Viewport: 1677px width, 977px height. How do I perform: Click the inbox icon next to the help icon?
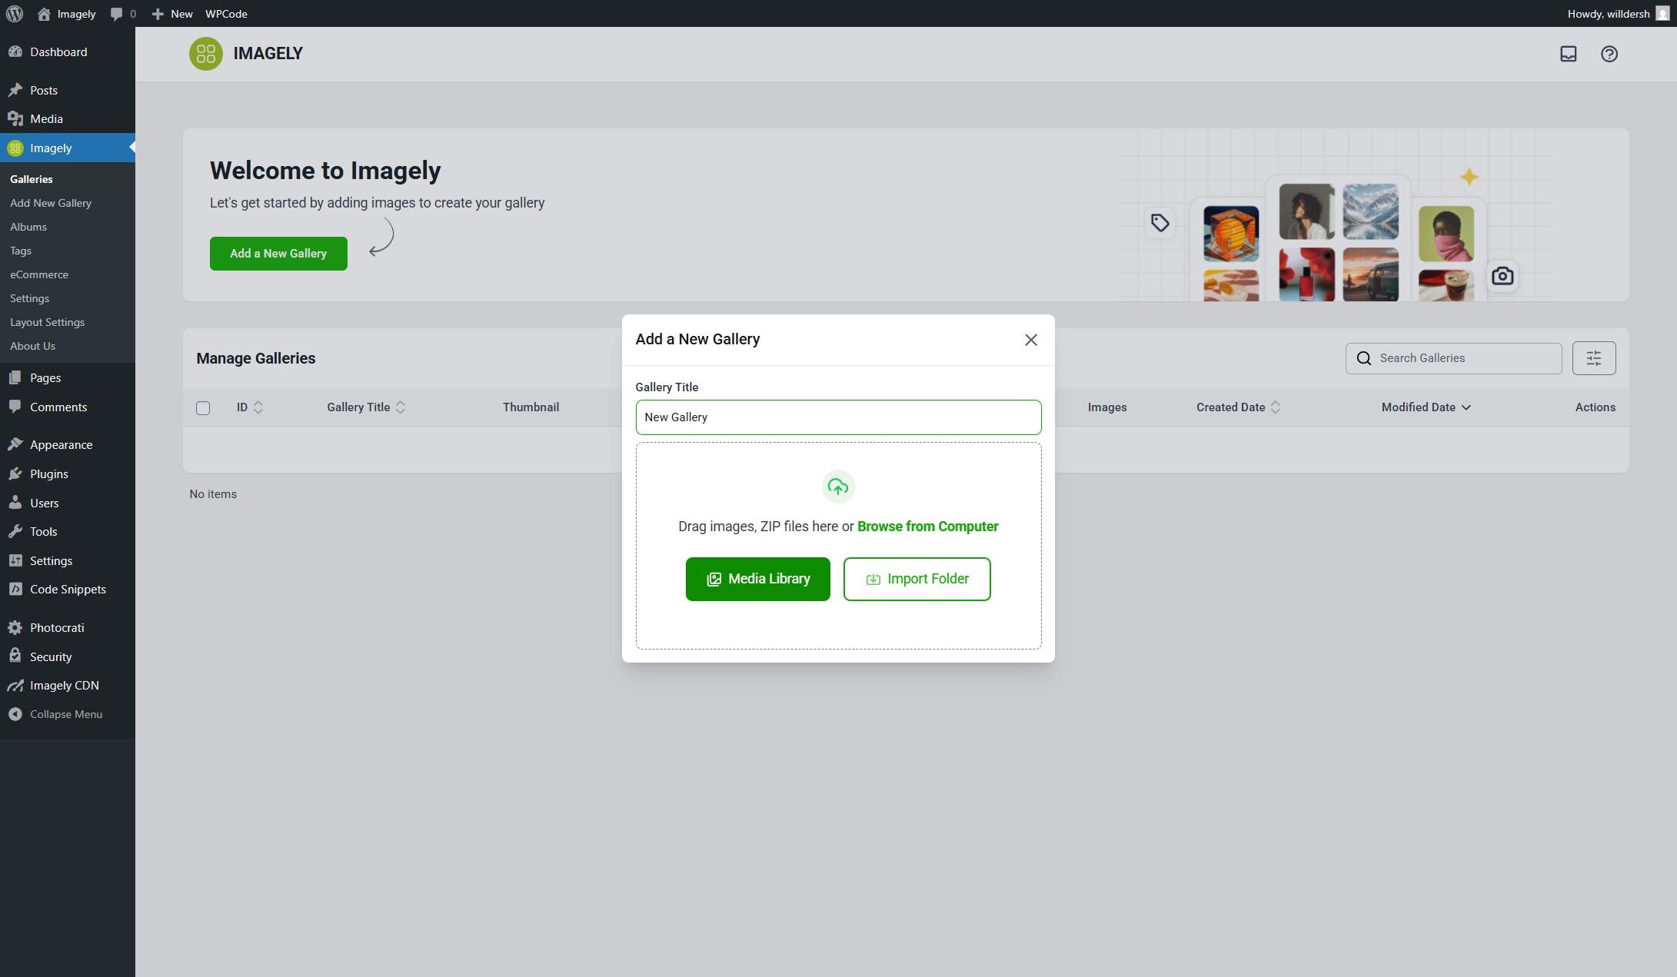tap(1569, 54)
